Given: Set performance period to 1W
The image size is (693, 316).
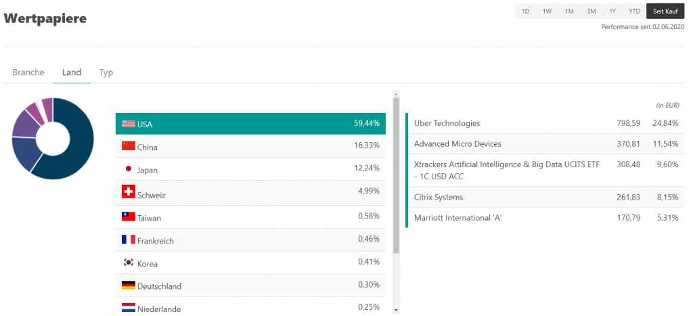Looking at the screenshot, I should 547,12.
